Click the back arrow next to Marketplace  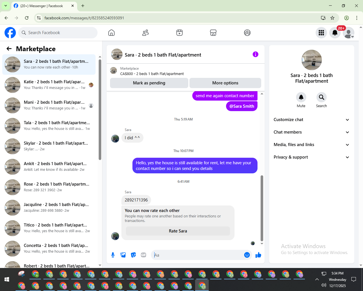point(9,49)
